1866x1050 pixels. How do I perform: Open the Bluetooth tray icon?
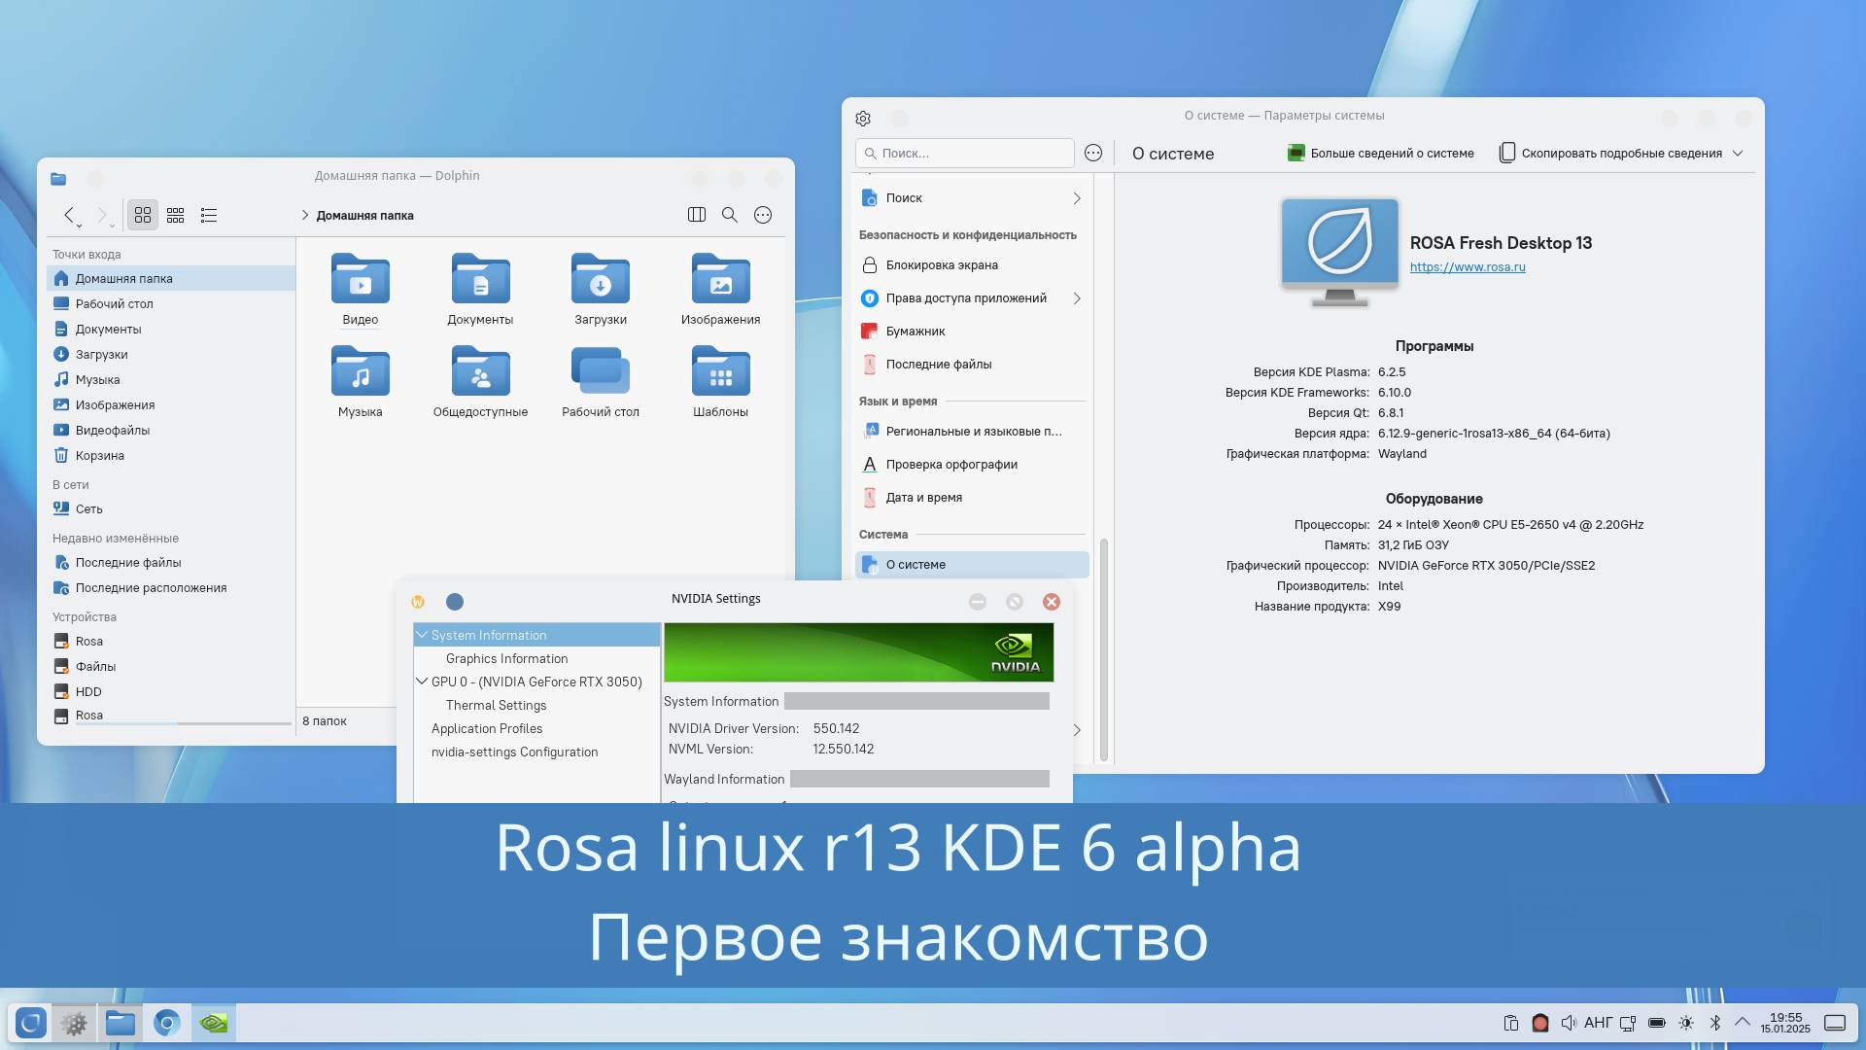[x=1715, y=1023]
